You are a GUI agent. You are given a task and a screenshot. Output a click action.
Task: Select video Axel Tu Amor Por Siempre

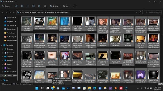115,40
